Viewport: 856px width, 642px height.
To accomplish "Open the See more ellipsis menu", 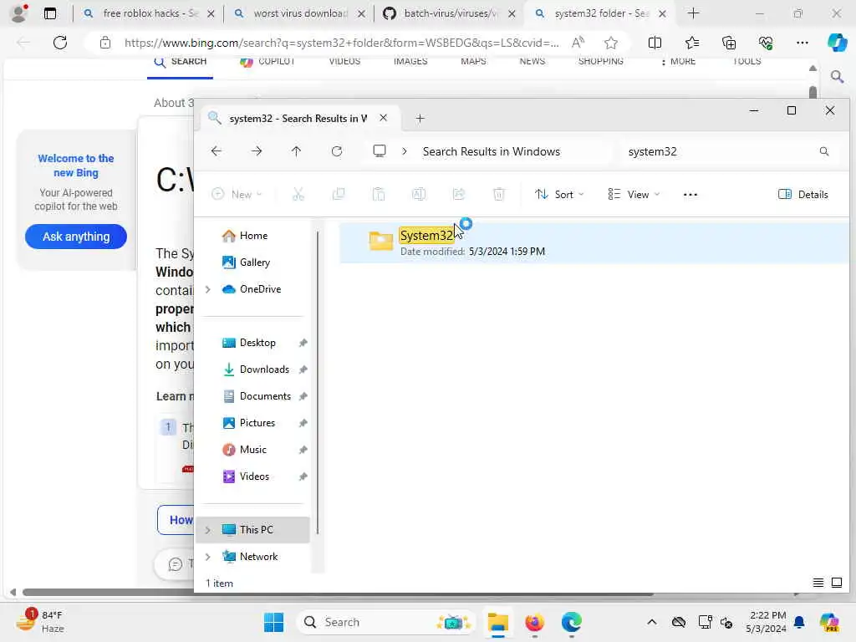I will pos(690,194).
